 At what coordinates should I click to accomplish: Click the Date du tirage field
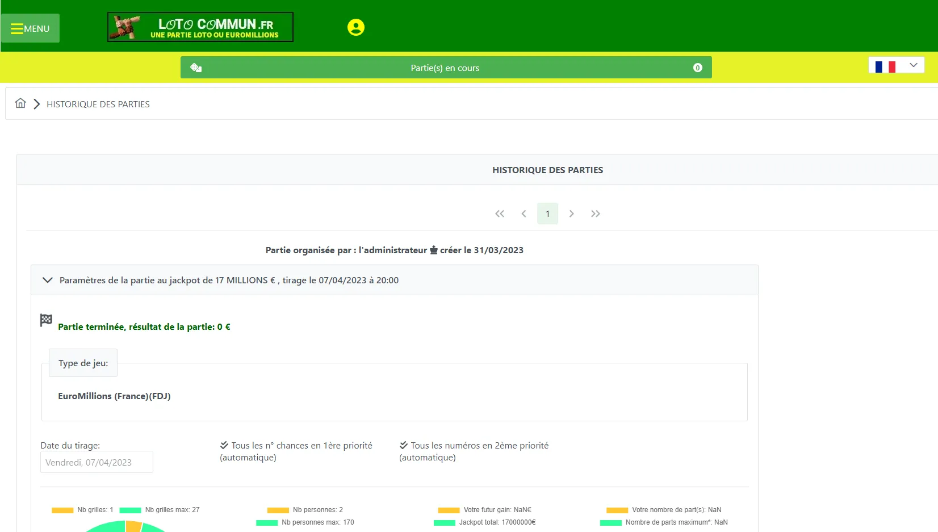coord(97,462)
